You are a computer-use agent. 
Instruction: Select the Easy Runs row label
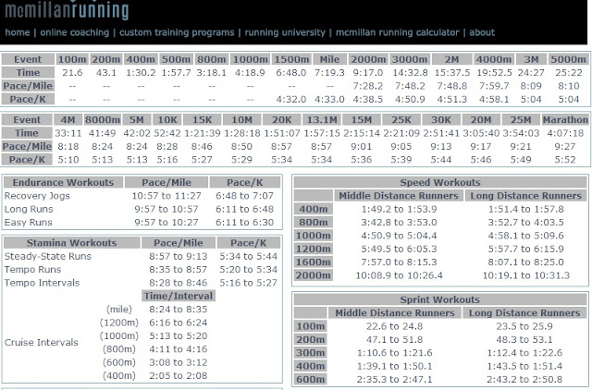pyautogui.click(x=29, y=222)
